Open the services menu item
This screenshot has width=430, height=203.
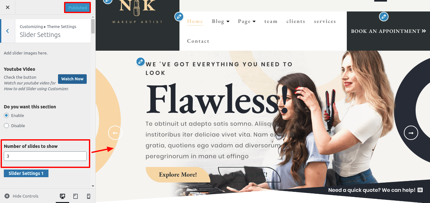click(325, 21)
